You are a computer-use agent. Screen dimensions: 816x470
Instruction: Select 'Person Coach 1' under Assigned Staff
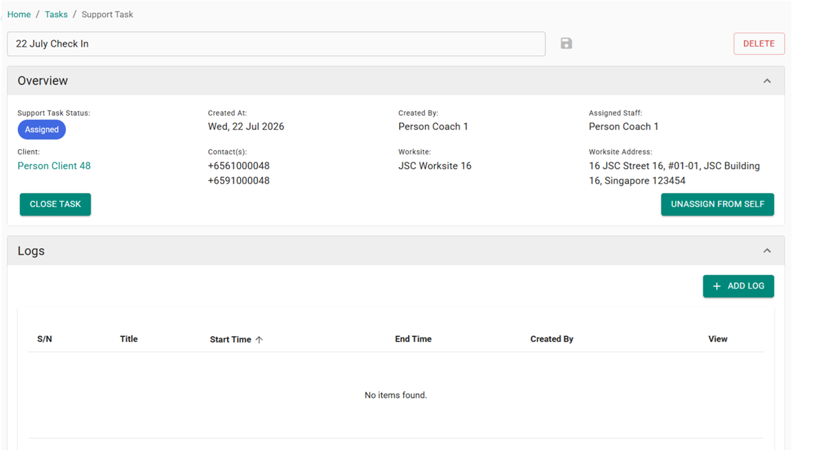pyautogui.click(x=623, y=126)
